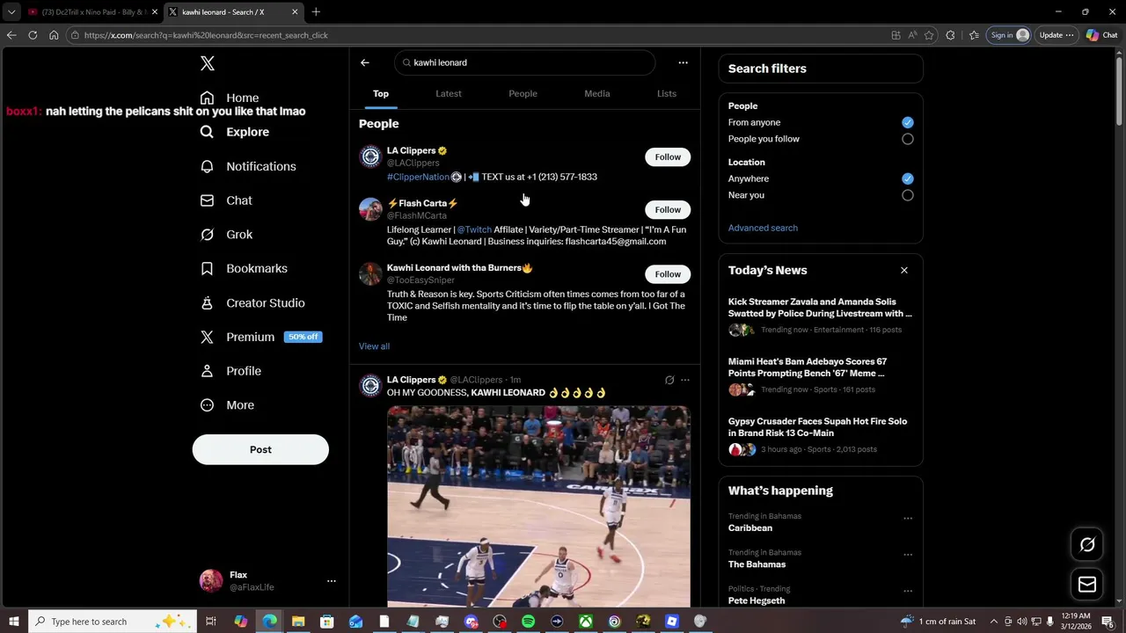
Task: Open the Kawhi Leonard video thumbnail
Action: [x=538, y=506]
